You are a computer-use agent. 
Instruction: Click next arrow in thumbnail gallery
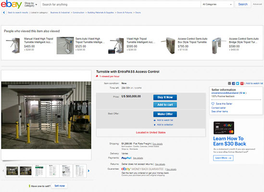(x=88, y=171)
